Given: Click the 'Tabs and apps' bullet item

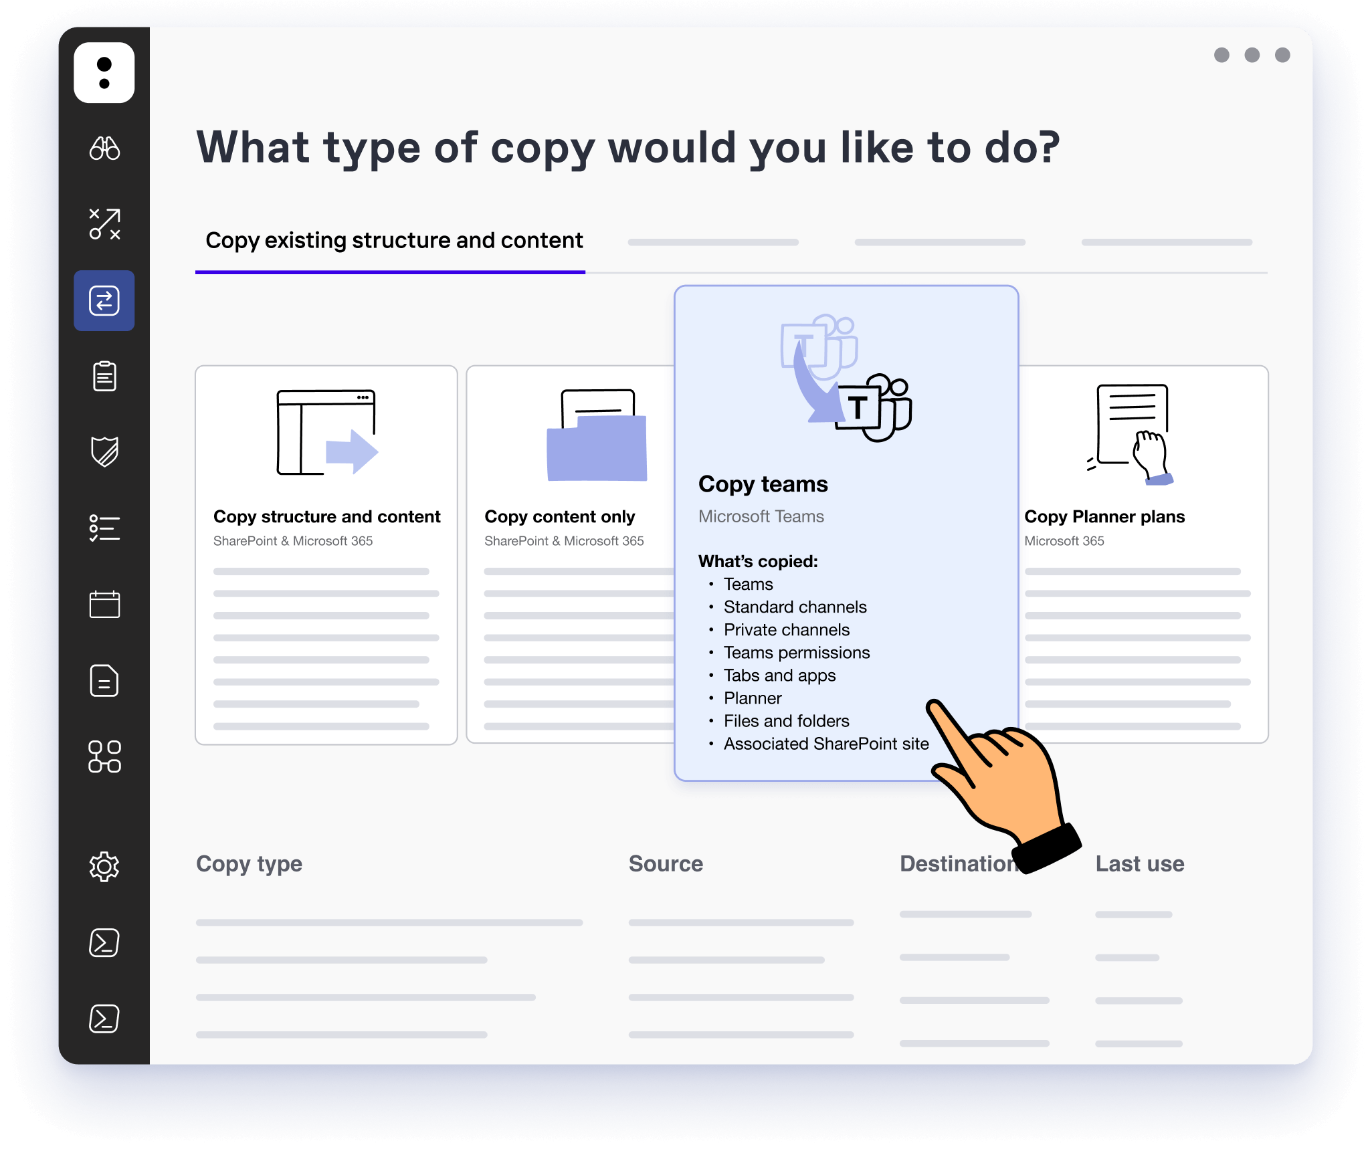Looking at the screenshot, I should (x=780, y=675).
